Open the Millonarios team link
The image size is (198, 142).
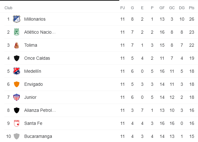(35, 19)
